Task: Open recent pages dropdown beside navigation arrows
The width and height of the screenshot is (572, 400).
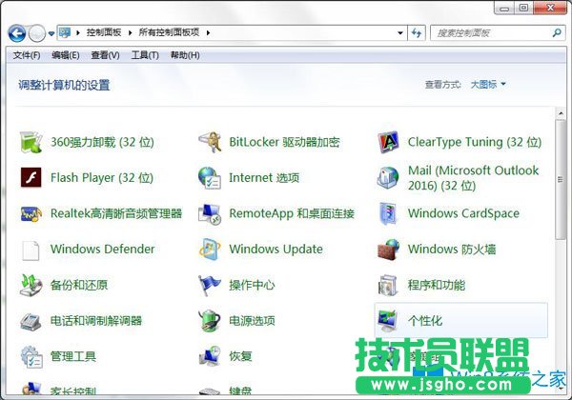Action: point(51,34)
